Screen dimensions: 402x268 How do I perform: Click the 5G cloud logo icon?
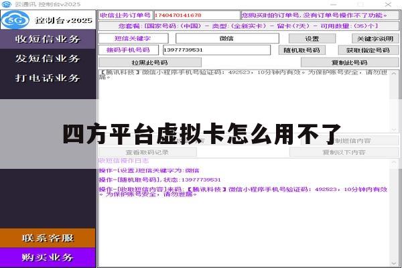click(x=15, y=20)
